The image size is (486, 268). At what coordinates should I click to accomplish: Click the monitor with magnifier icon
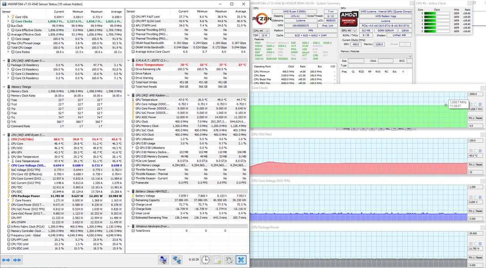(163, 260)
